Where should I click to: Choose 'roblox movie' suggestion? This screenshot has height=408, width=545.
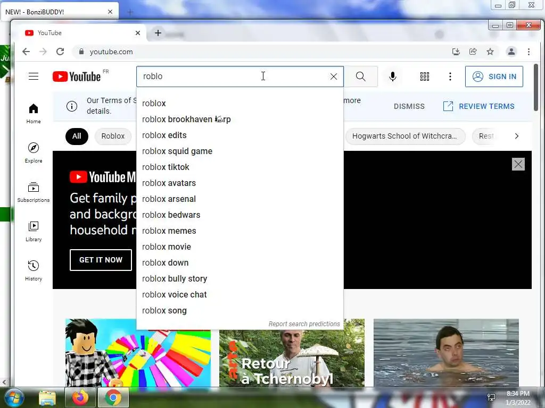(240, 247)
